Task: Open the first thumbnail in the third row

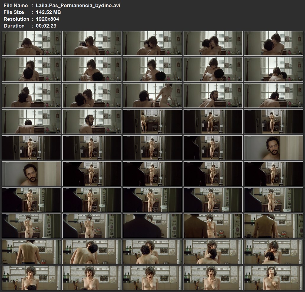Action: pos(31,95)
